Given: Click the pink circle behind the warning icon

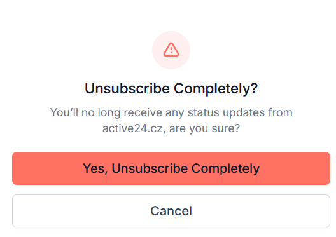Looking at the screenshot, I should [x=171, y=50].
